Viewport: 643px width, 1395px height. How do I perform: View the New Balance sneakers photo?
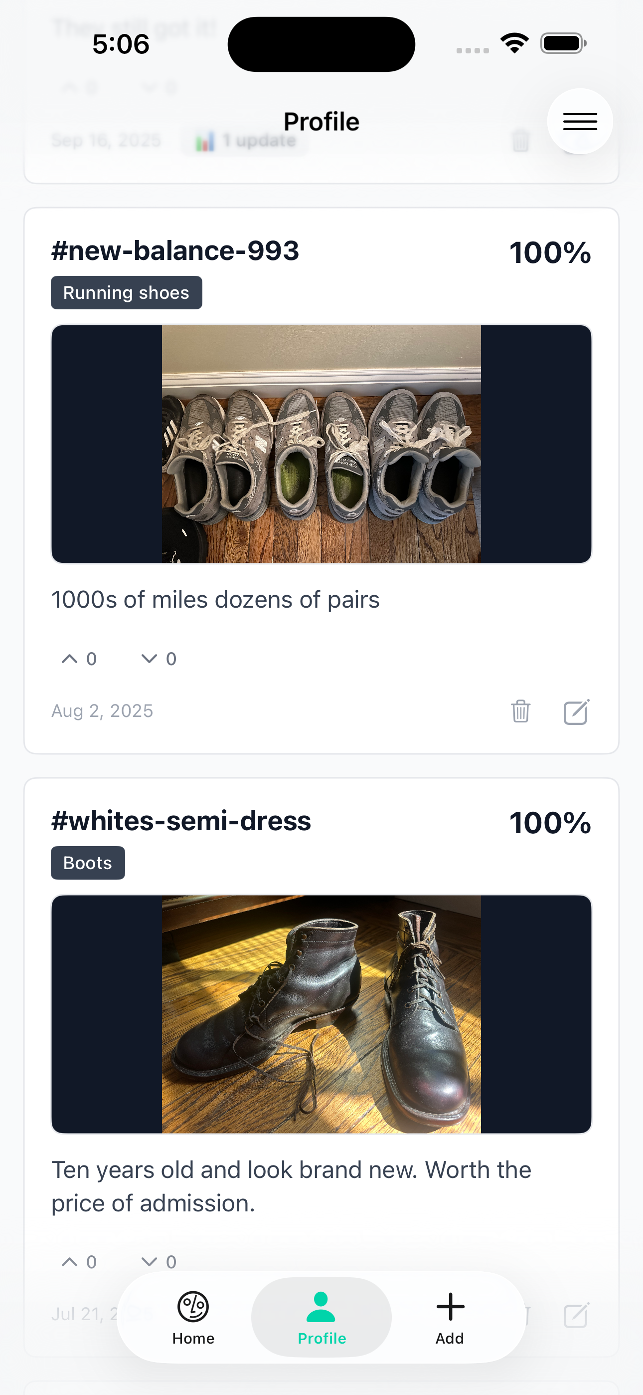pyautogui.click(x=321, y=444)
